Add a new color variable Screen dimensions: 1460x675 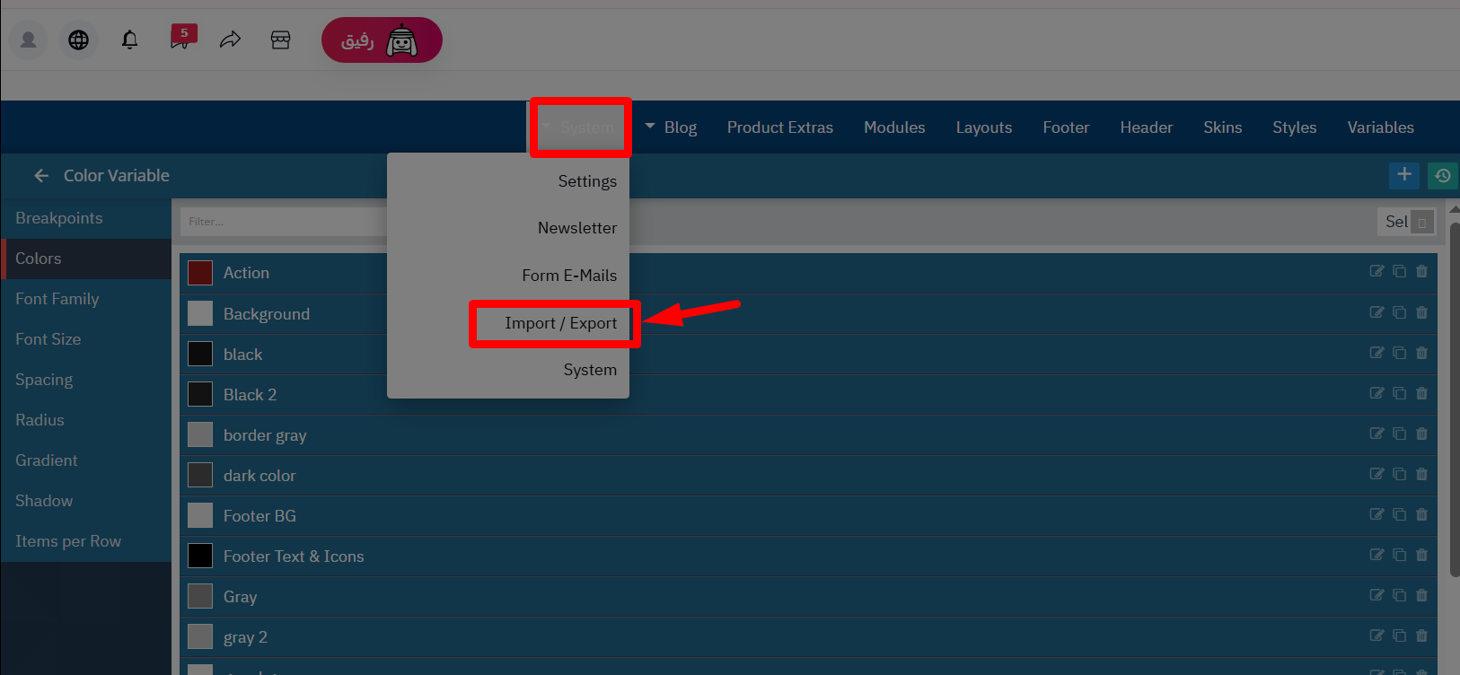click(1404, 175)
